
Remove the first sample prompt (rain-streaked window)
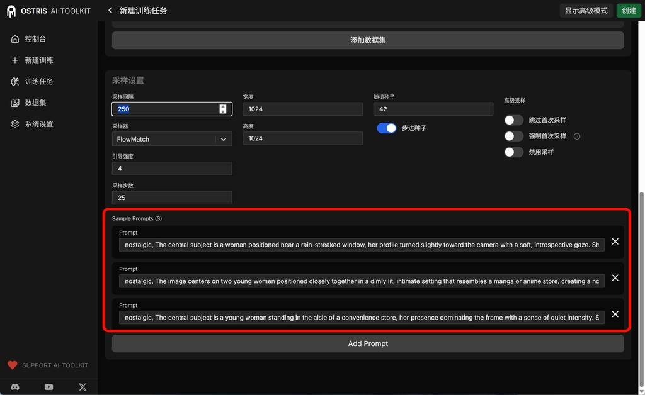click(615, 242)
